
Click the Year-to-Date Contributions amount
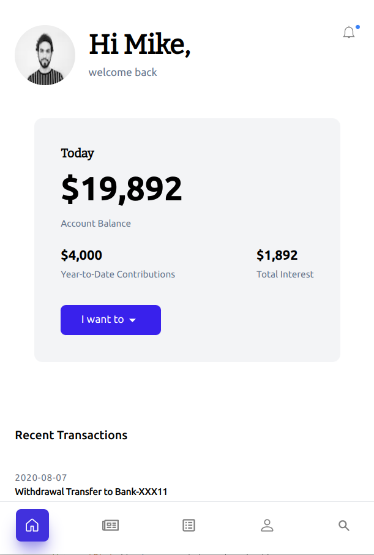81,255
